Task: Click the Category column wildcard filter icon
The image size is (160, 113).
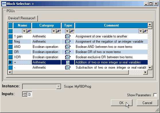Action: (58, 31)
